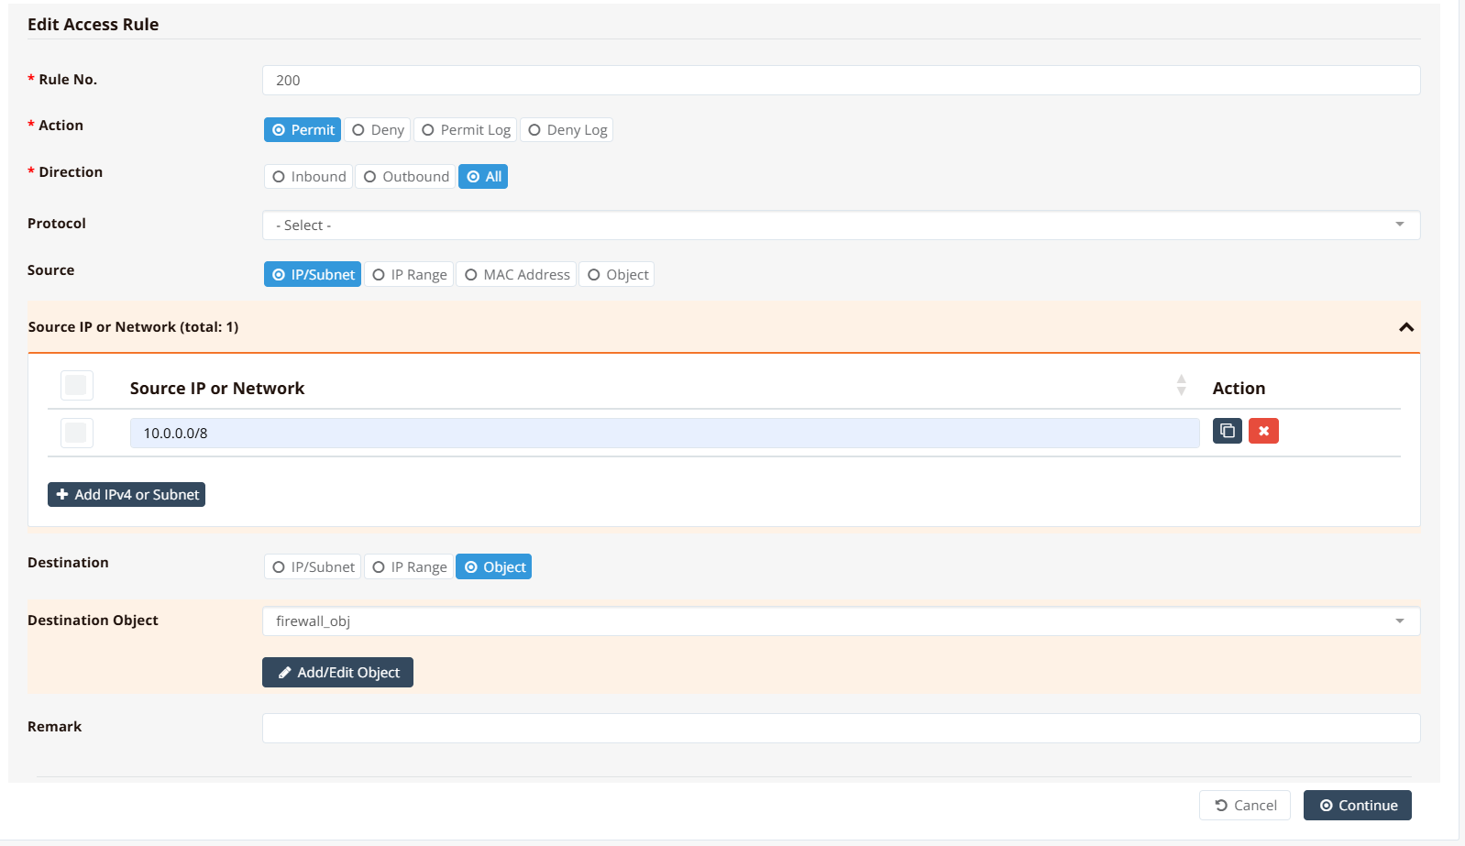Select IP Range for the destination
Viewport: 1465px width, 846px height.
click(409, 567)
